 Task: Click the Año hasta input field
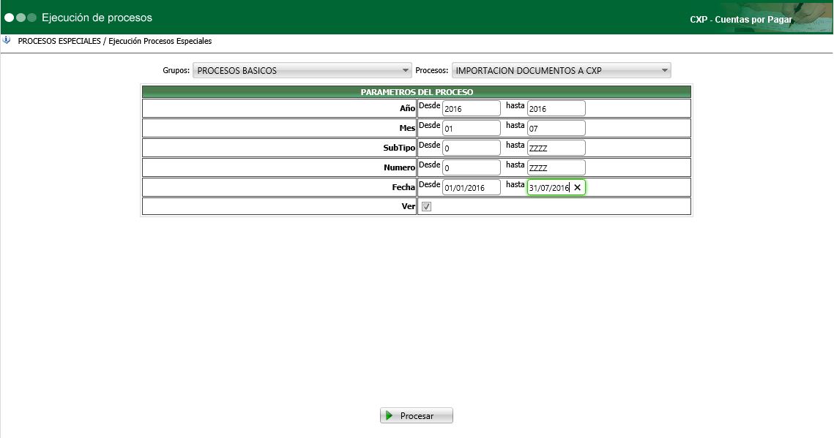[556, 108]
